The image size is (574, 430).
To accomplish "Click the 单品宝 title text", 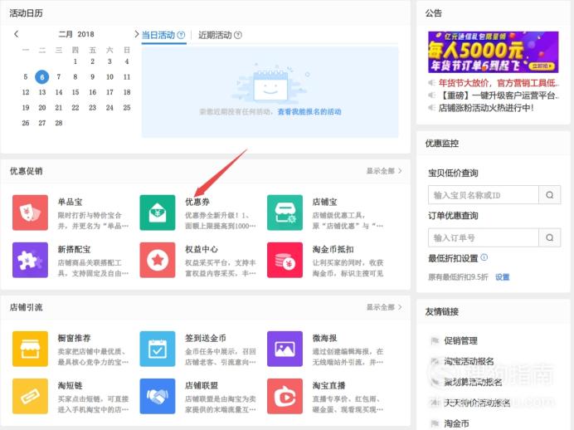I will [71, 202].
